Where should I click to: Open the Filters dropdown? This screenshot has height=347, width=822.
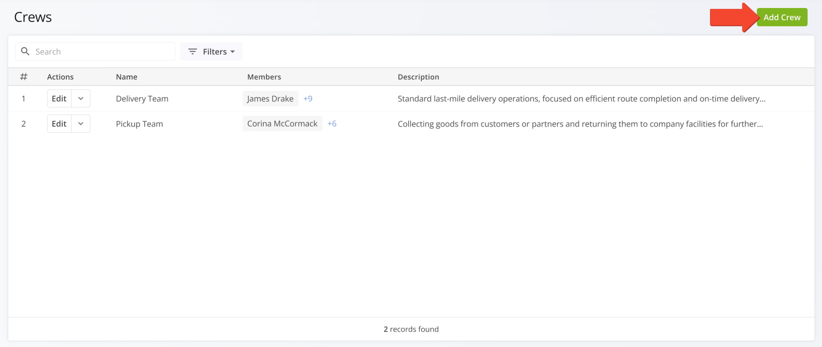click(x=211, y=52)
